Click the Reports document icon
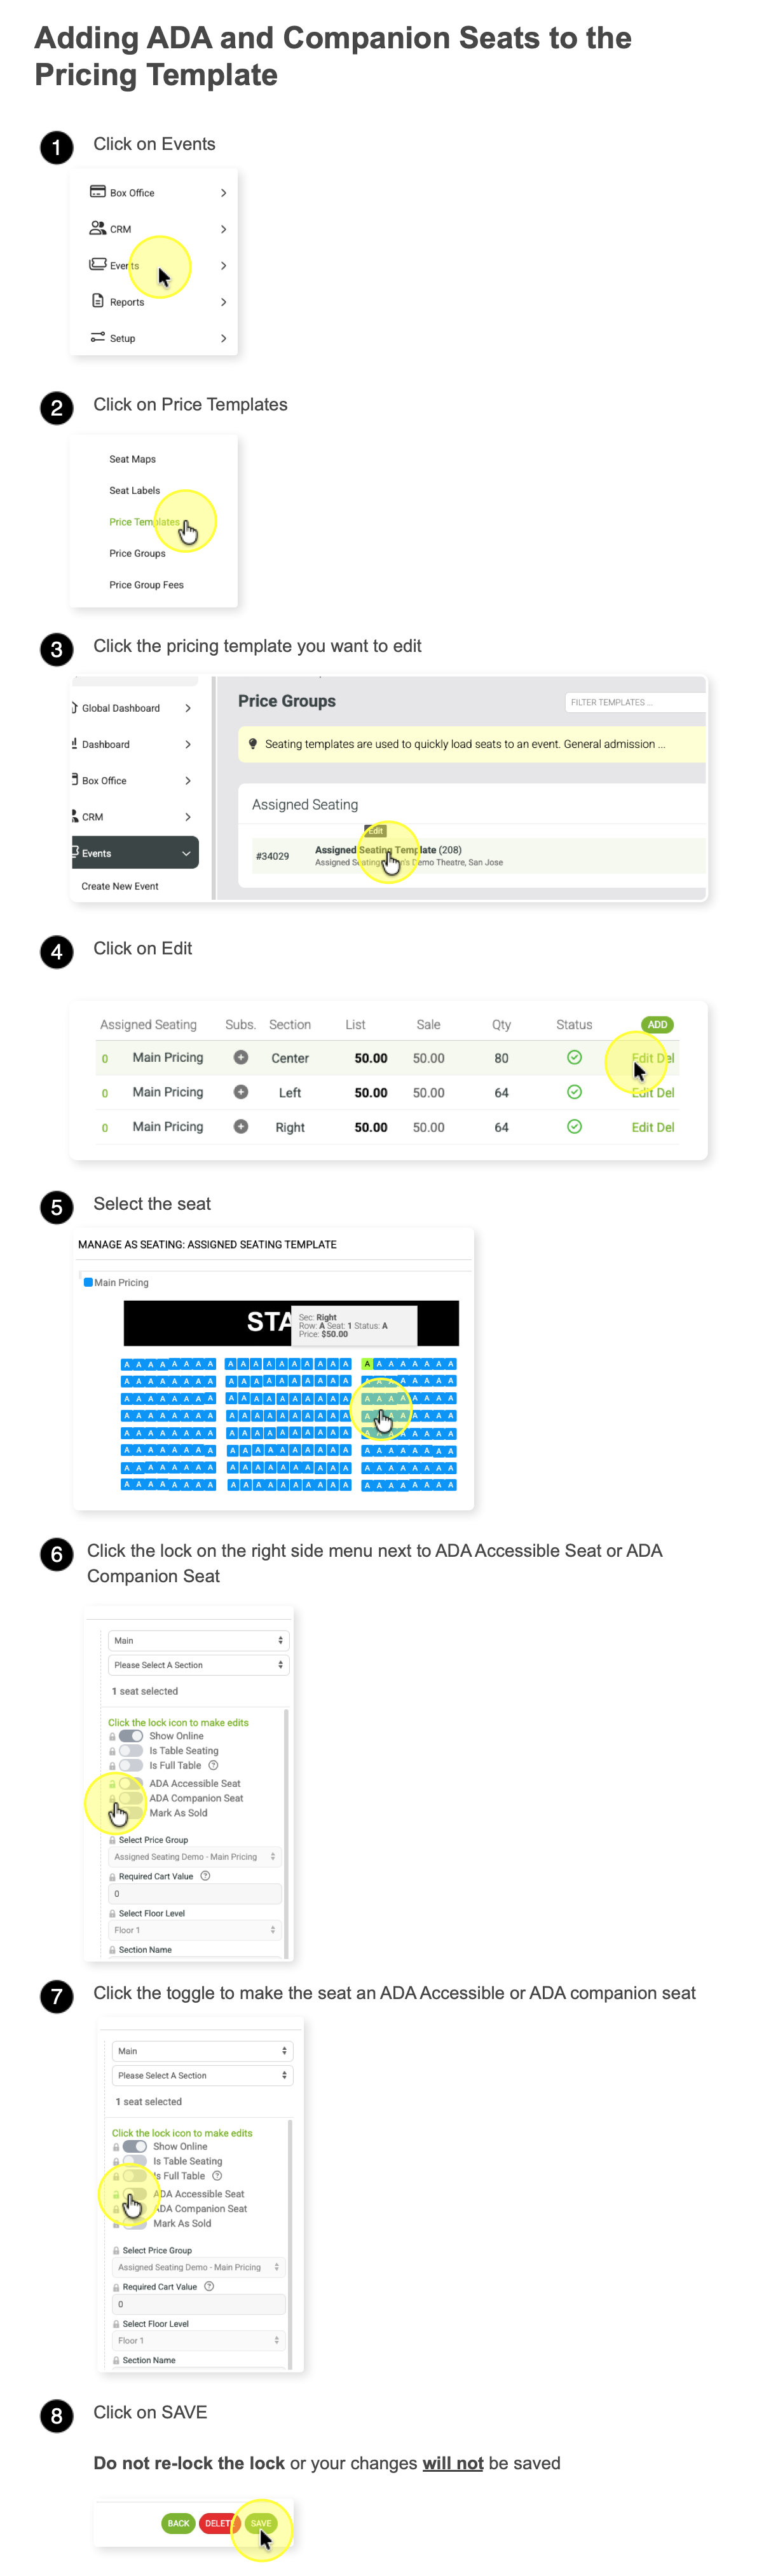The width and height of the screenshot is (778, 2576). pos(98,301)
